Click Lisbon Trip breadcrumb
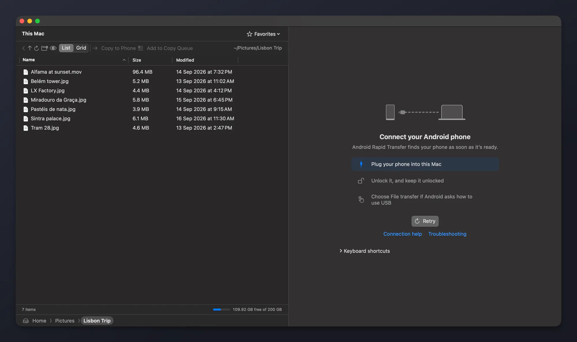This screenshot has height=342, width=577. (97, 321)
